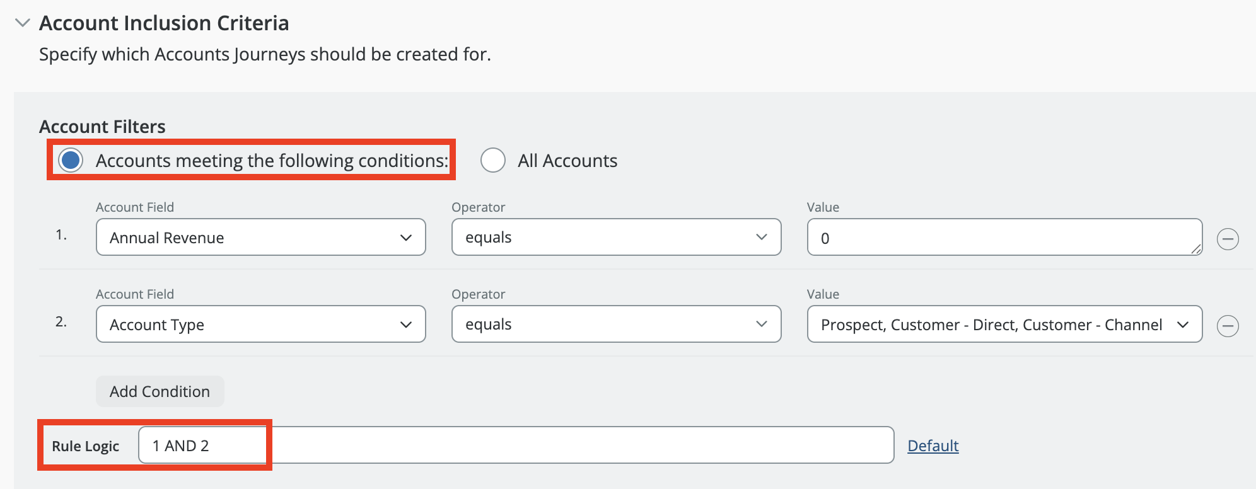Remove condition 2 with its minus icon

(x=1228, y=326)
